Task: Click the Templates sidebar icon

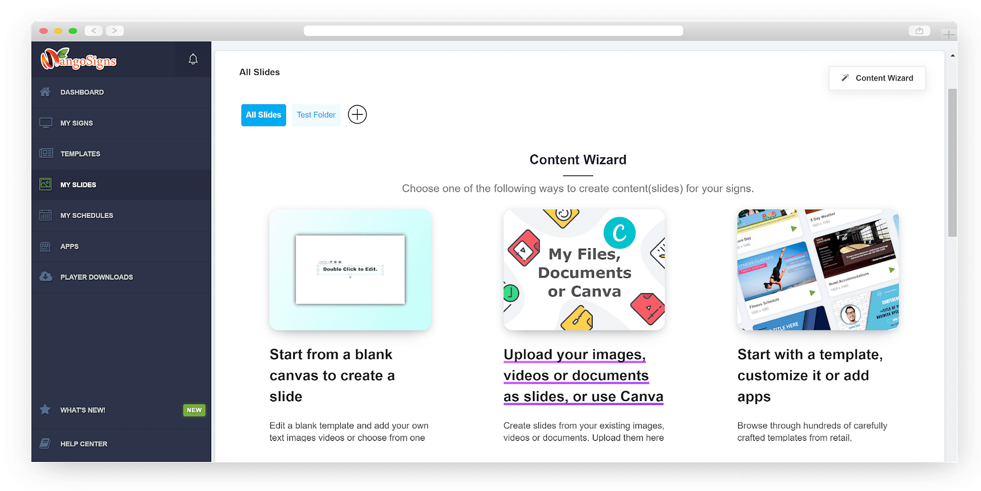Action: pos(46,153)
